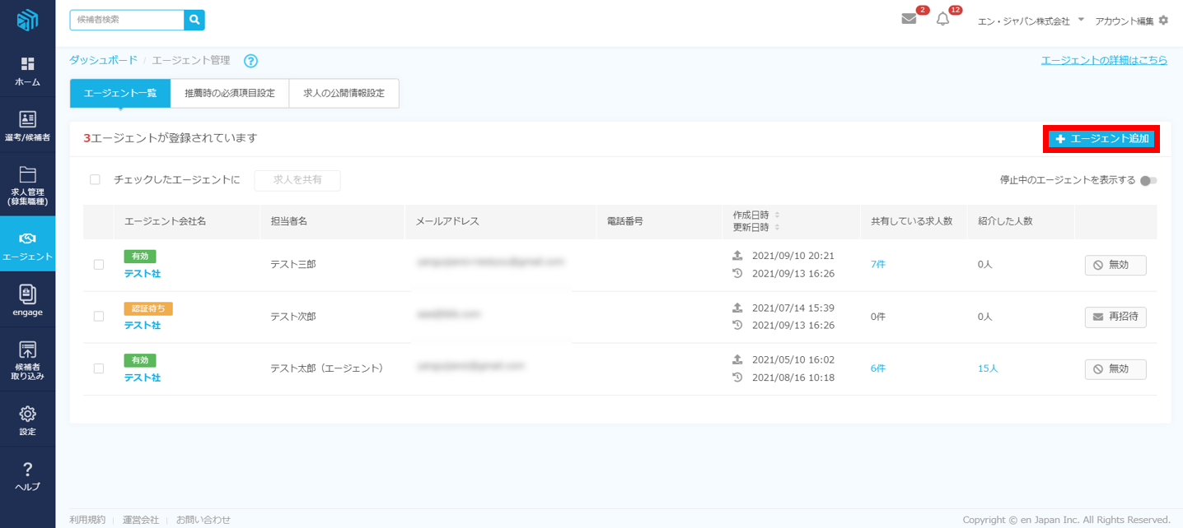
Task: Open the mail messages icon
Action: (909, 20)
